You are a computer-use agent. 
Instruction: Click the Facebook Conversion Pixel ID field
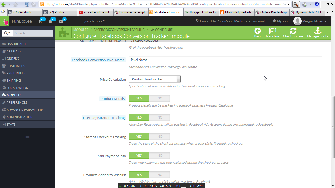coord(225,42)
